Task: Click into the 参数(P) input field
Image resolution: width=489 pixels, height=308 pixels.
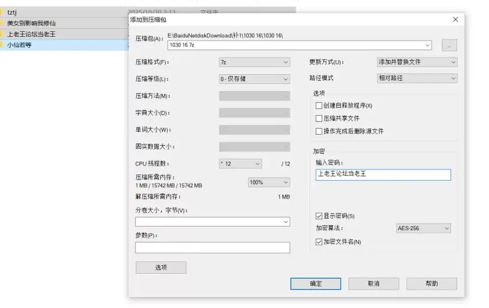Action: [212, 247]
